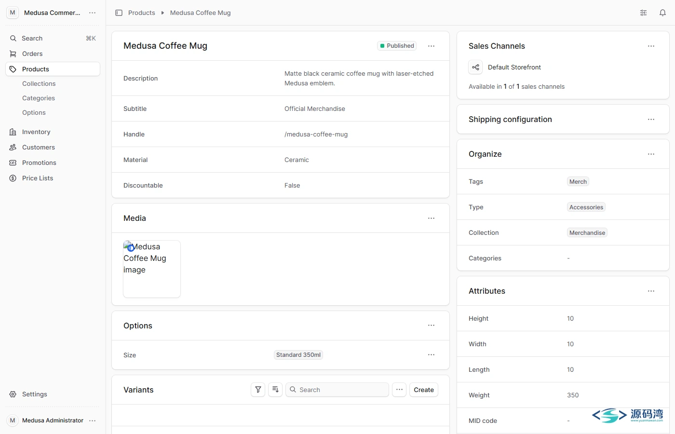Open Organize section actions menu
This screenshot has width=675, height=434.
pos(651,154)
